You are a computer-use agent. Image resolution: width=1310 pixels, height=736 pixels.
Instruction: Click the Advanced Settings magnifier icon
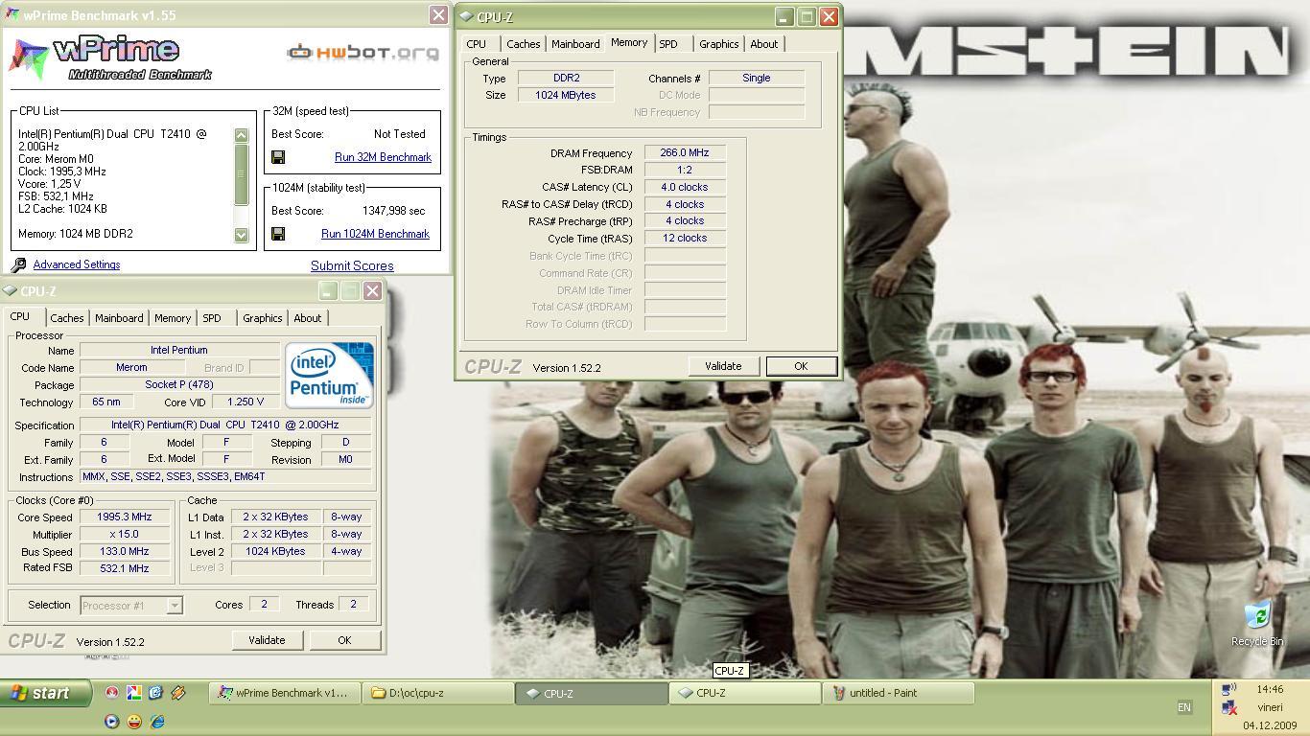(18, 264)
